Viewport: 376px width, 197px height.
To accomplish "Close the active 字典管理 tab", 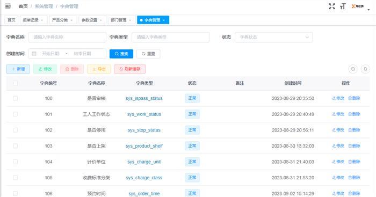I will [x=164, y=20].
